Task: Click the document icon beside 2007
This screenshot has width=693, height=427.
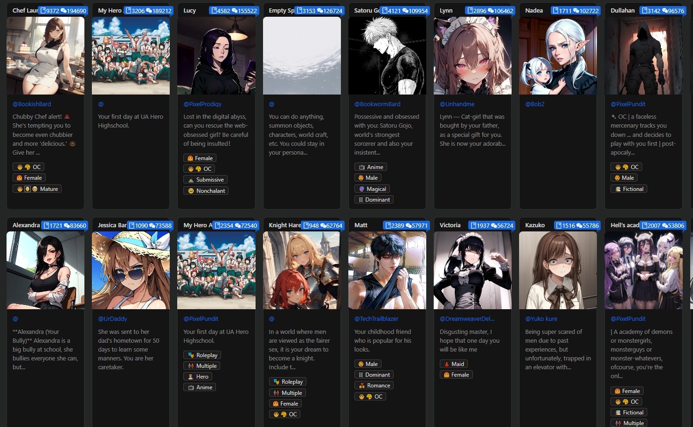Action: pos(644,225)
